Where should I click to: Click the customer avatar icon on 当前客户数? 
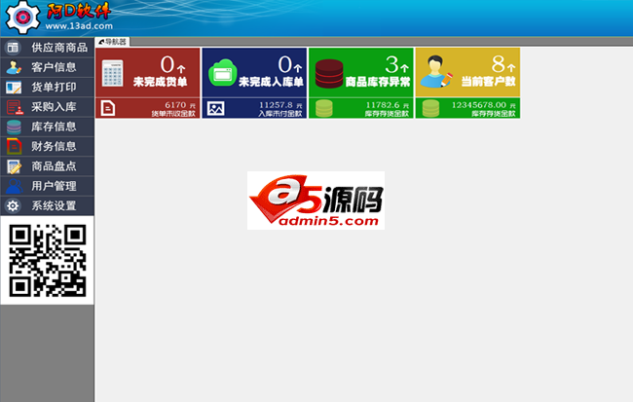pyautogui.click(x=436, y=72)
